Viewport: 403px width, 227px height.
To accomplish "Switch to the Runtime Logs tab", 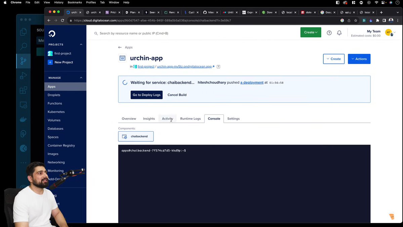I will 190,119.
